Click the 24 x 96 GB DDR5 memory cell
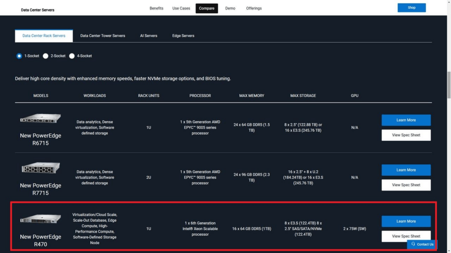This screenshot has width=451, height=253. coord(251,177)
